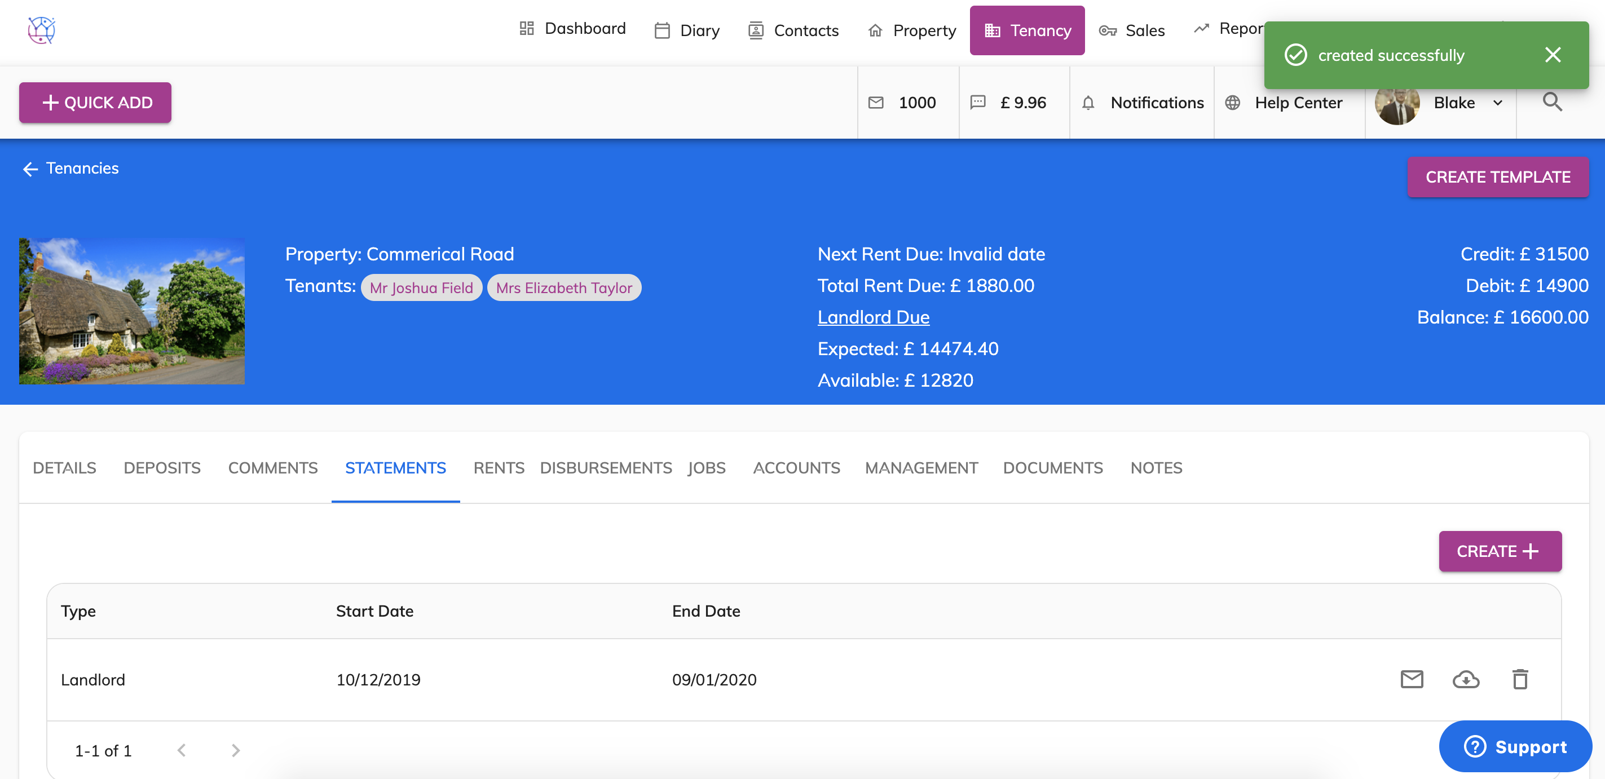Open search with magnifier icon

(1552, 102)
